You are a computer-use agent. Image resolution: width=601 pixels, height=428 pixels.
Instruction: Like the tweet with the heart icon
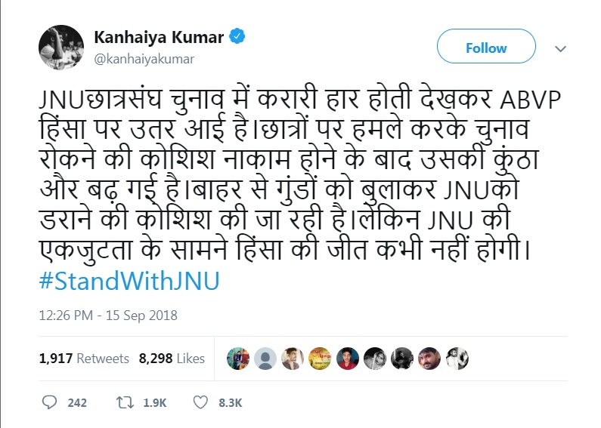(x=200, y=402)
